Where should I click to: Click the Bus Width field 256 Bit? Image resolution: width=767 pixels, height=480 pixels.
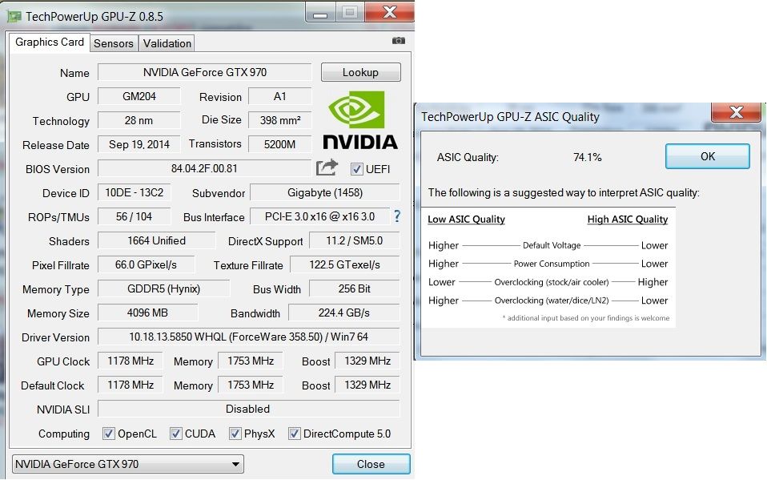coord(355,288)
